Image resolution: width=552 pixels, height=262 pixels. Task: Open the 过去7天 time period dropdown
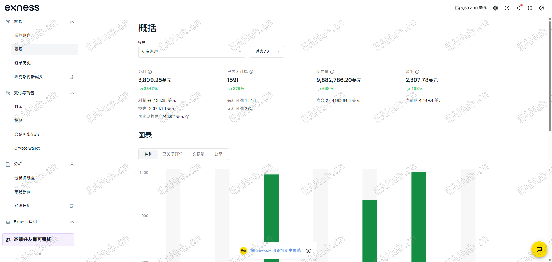pos(267,52)
